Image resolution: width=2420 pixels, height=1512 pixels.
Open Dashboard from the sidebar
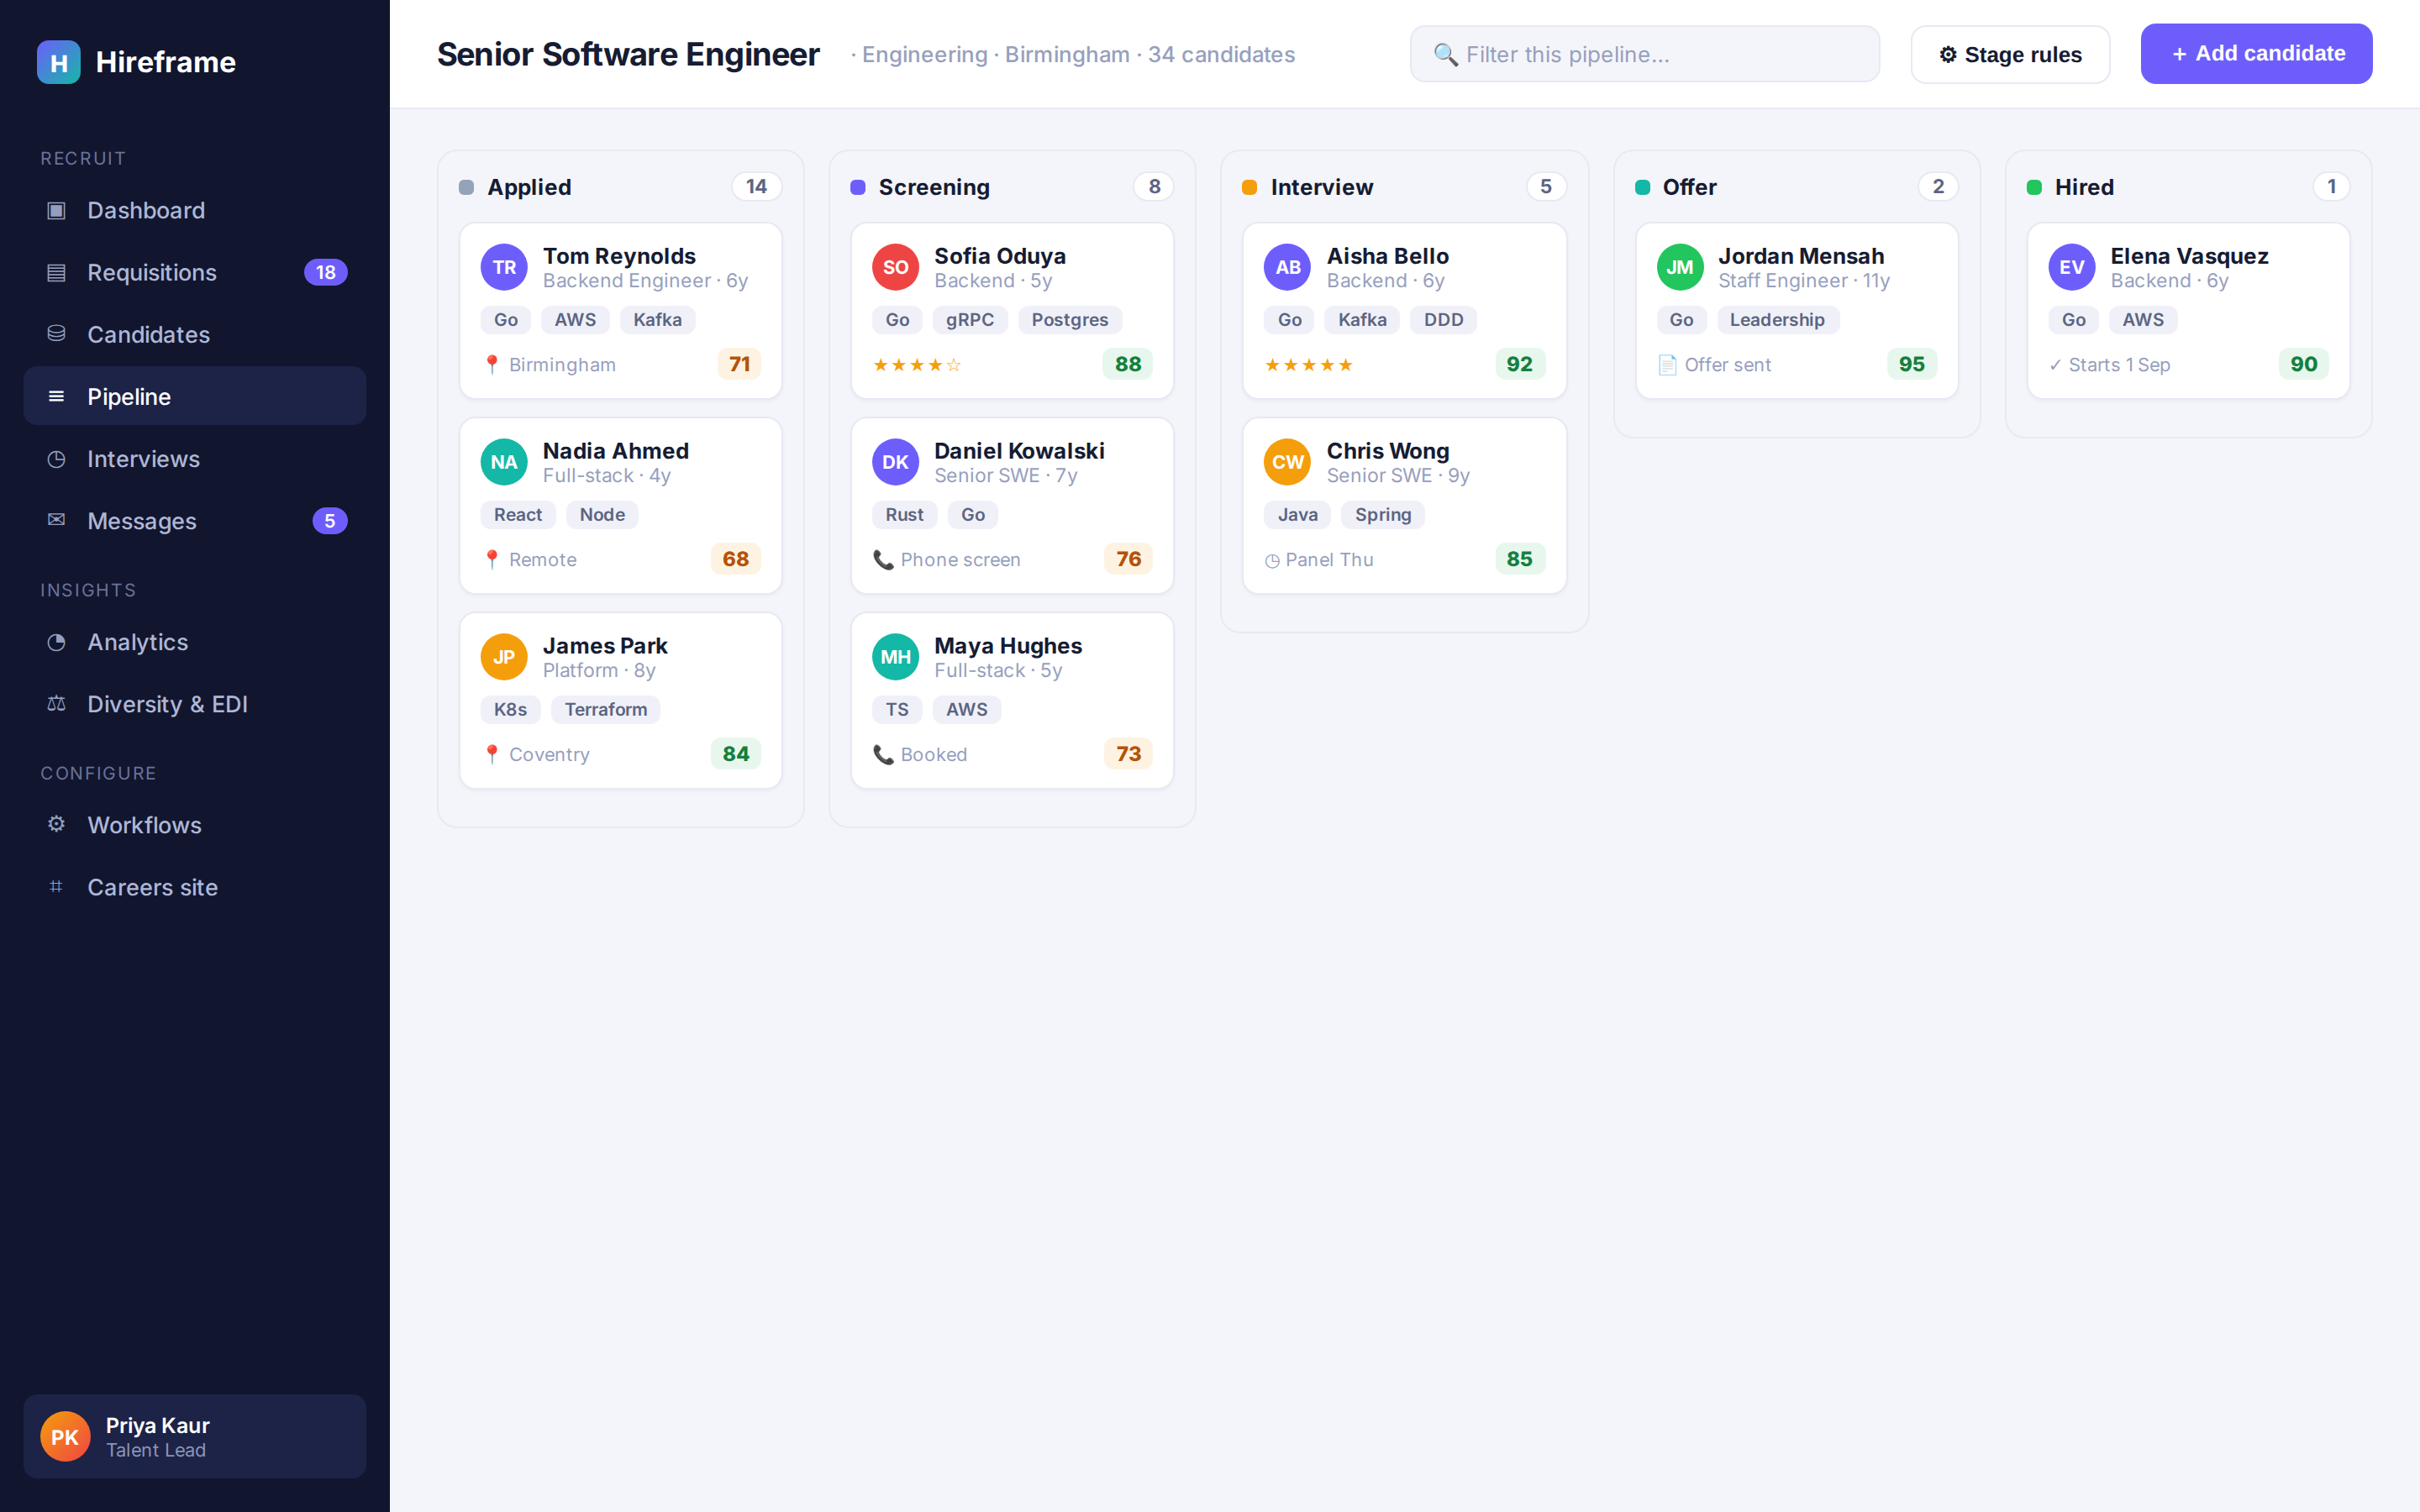tap(195, 210)
